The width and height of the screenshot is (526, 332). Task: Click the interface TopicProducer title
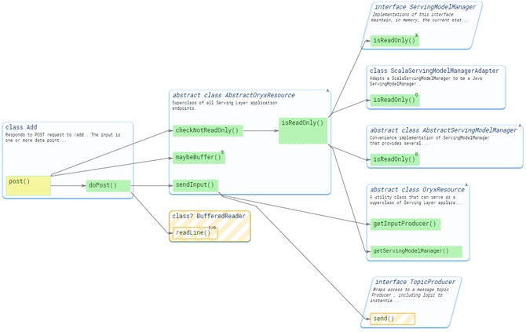tap(415, 282)
